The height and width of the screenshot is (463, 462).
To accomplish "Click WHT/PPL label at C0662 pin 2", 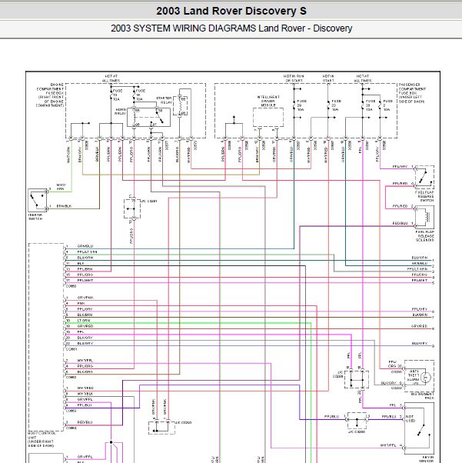I will (85, 361).
